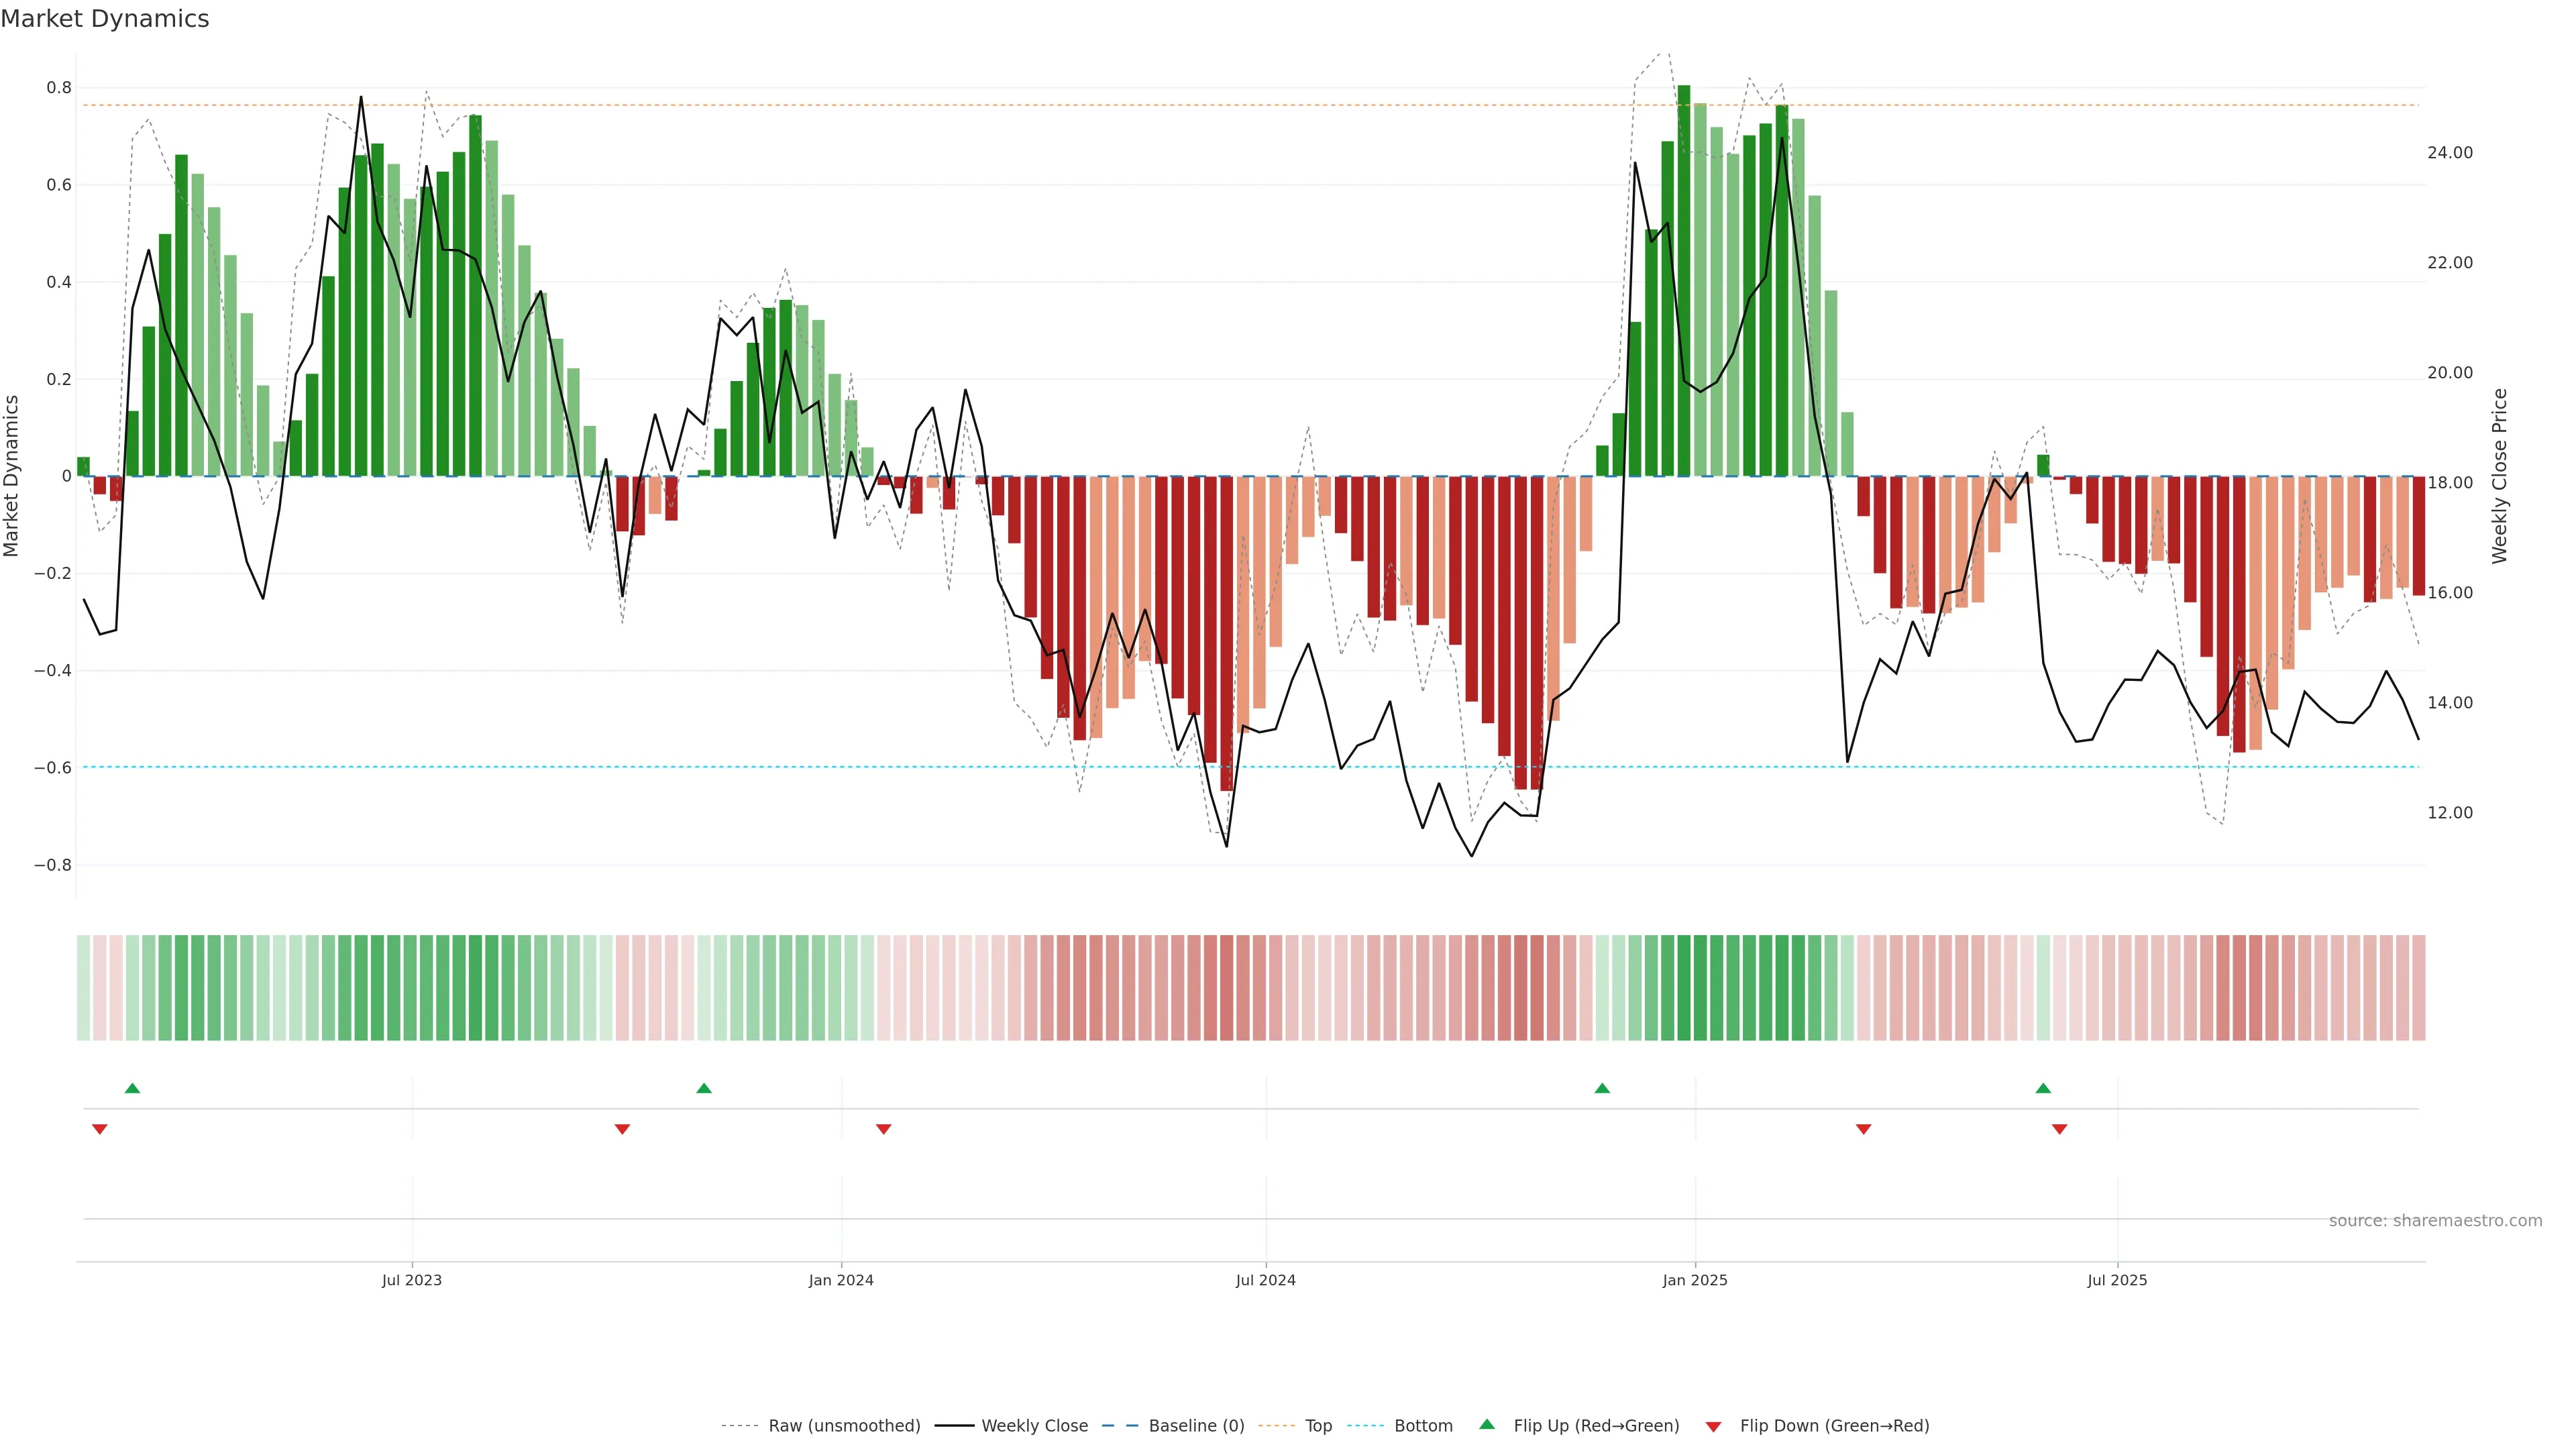Click the −0.6 left-axis tick label
Viewport: 2576px width, 1449px height.
[x=53, y=768]
